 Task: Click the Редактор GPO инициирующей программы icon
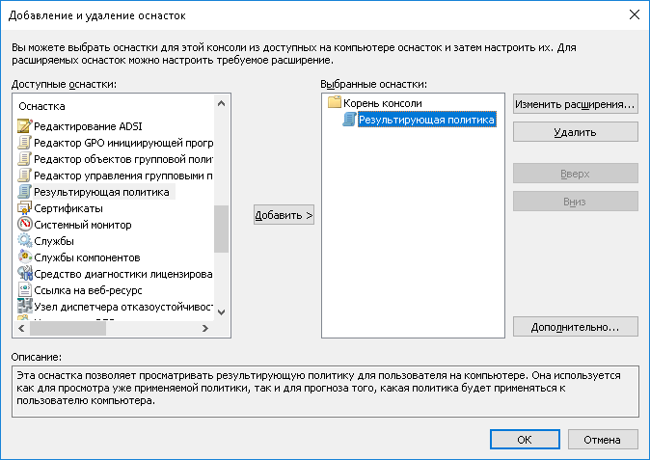[x=25, y=143]
